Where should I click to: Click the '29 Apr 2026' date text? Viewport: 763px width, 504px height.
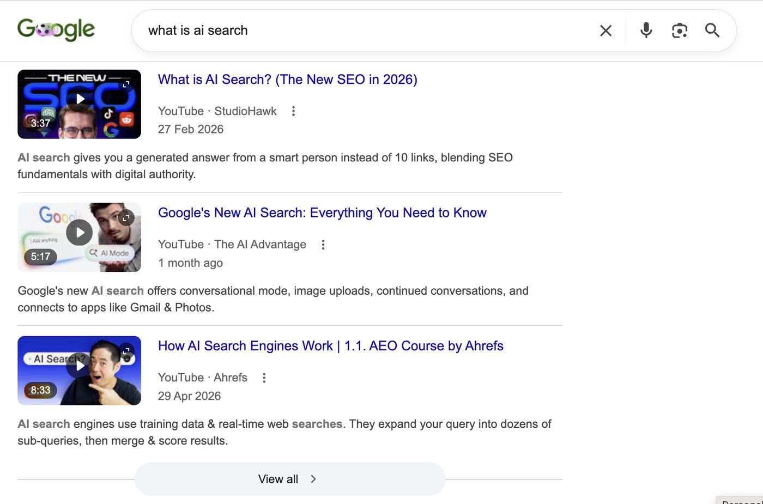(x=190, y=396)
